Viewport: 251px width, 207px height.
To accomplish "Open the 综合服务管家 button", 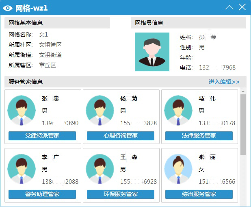I will (199, 194).
